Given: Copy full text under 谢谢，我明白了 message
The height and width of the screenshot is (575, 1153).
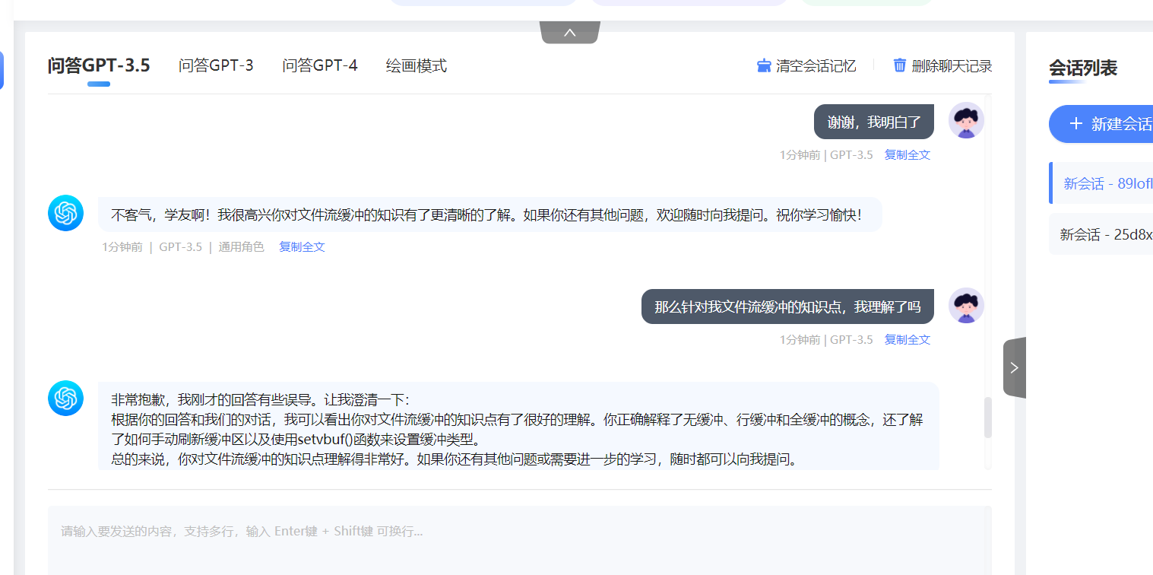Looking at the screenshot, I should [908, 155].
